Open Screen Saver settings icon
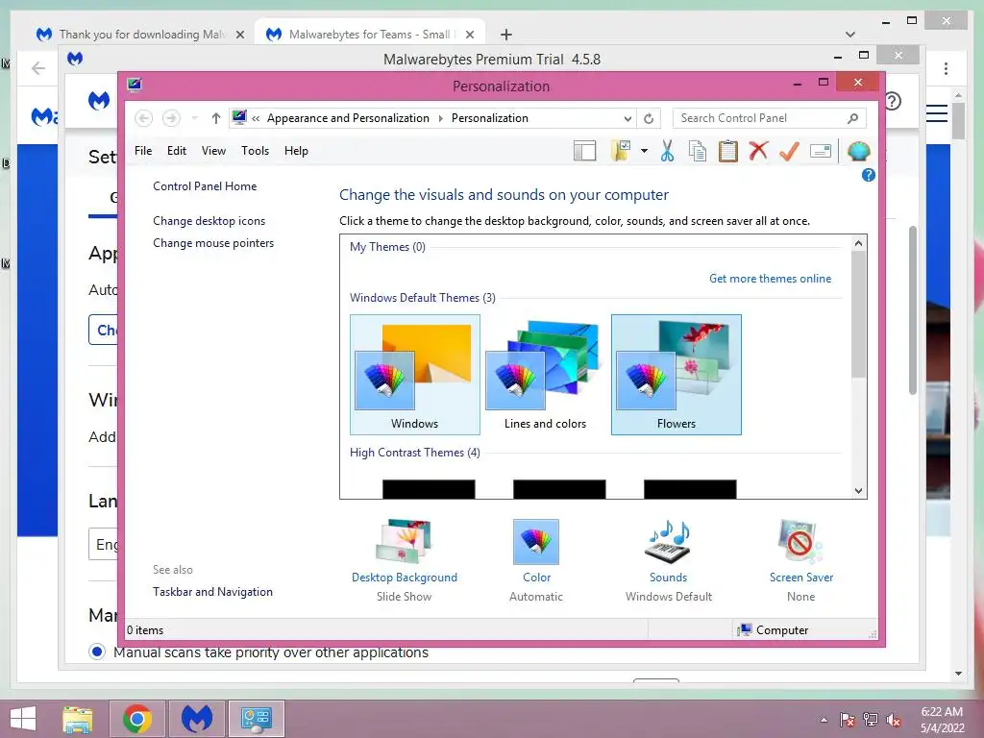 (x=800, y=542)
